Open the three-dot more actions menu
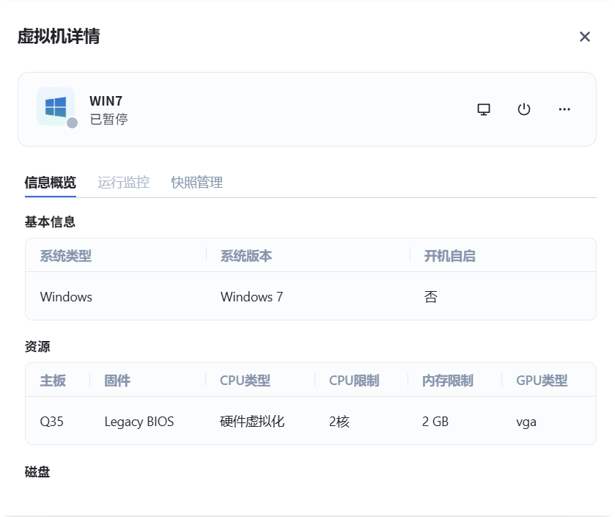The width and height of the screenshot is (615, 517). (564, 109)
